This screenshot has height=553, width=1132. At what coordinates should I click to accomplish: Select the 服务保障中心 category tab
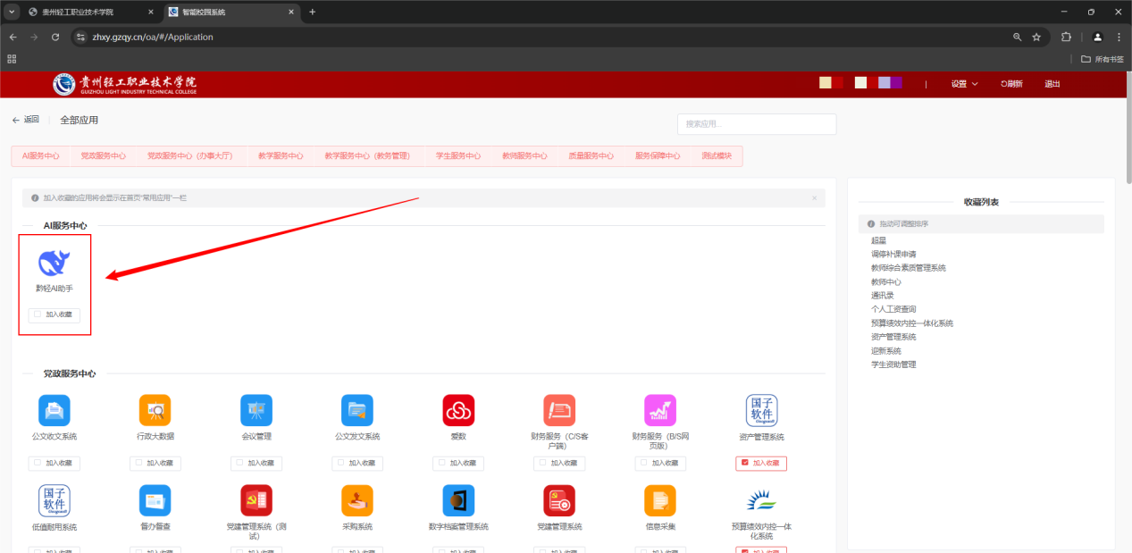click(658, 155)
